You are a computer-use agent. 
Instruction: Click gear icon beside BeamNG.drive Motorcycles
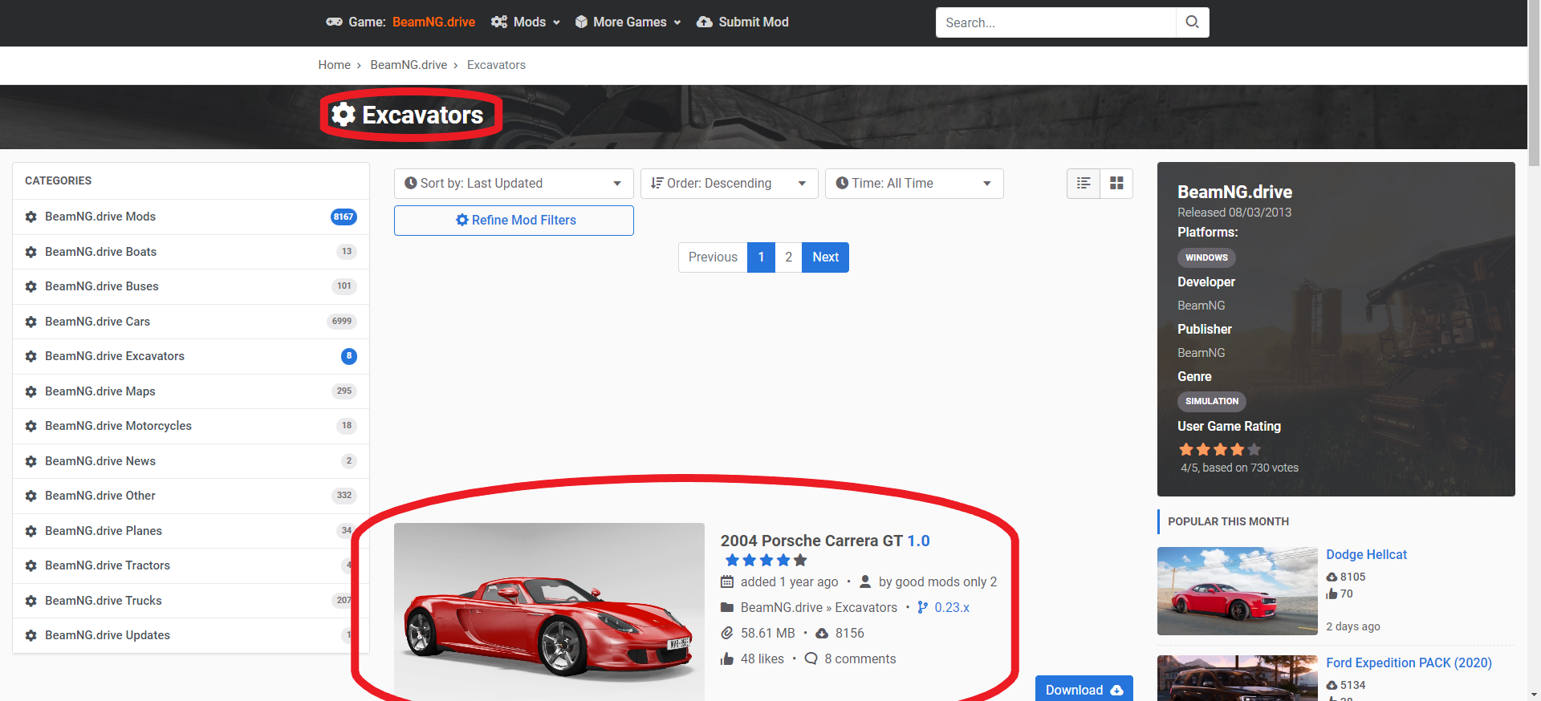(31, 426)
